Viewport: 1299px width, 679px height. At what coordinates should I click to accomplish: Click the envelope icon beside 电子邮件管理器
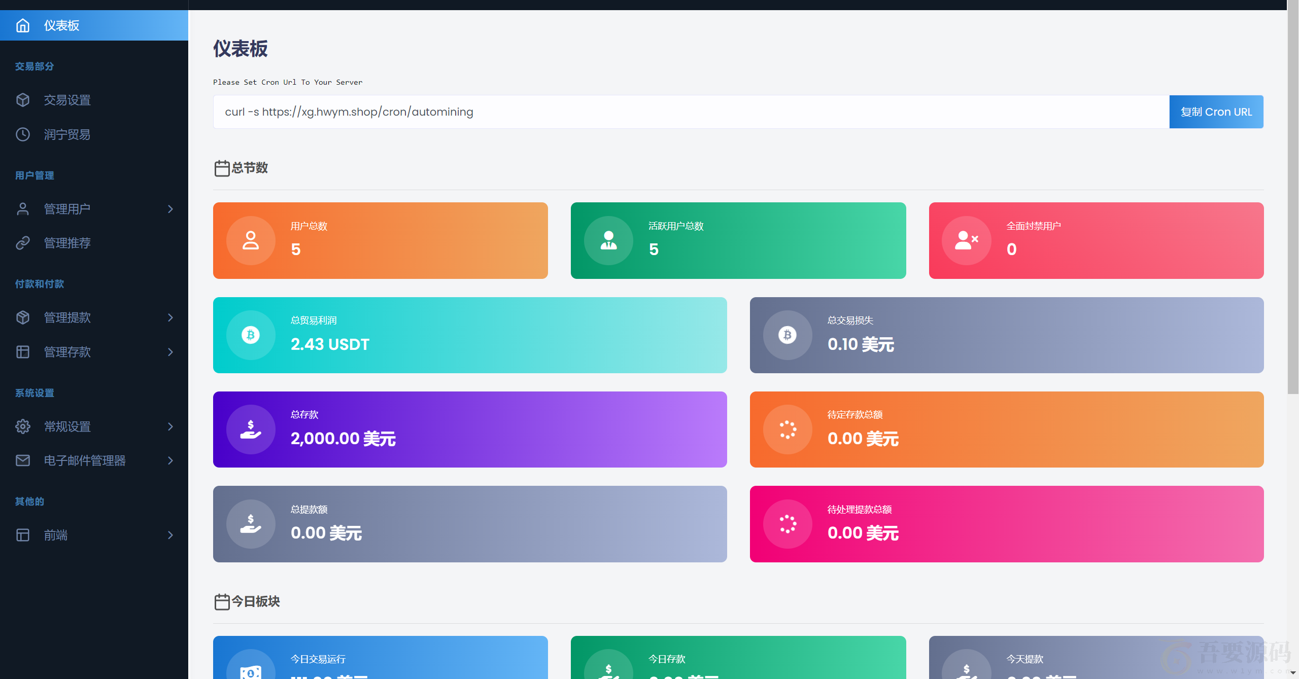(23, 460)
